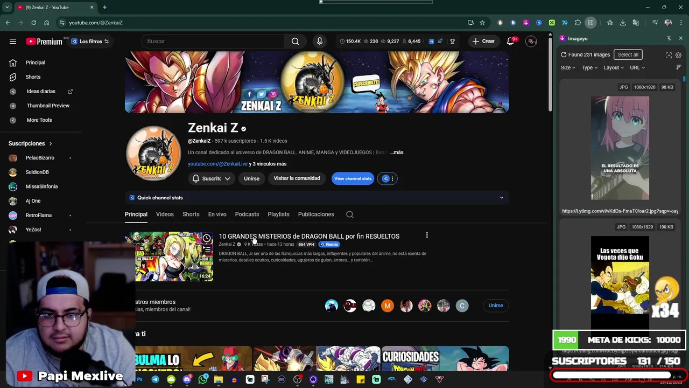This screenshot has width=689, height=388.
Task: Open the Size filter dropdown
Action: (568, 67)
